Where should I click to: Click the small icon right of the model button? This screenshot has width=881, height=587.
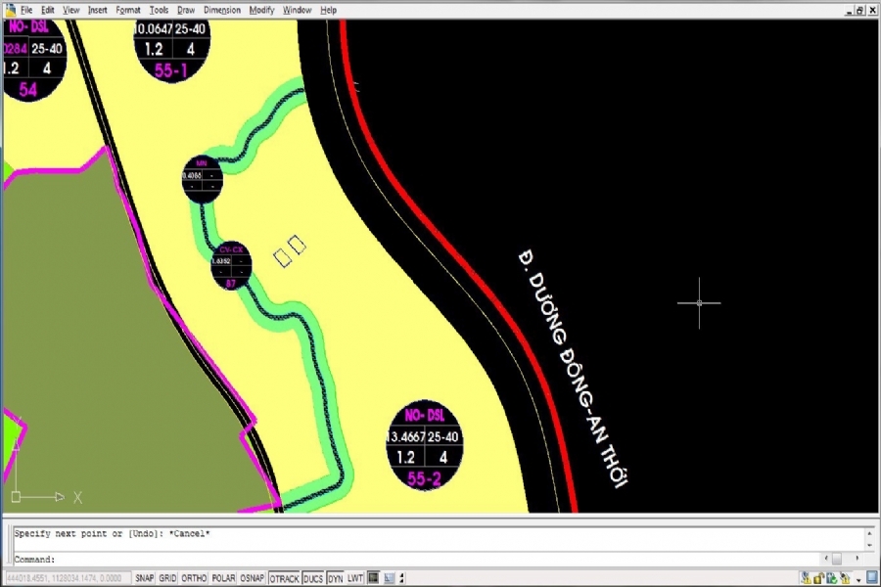pos(390,579)
